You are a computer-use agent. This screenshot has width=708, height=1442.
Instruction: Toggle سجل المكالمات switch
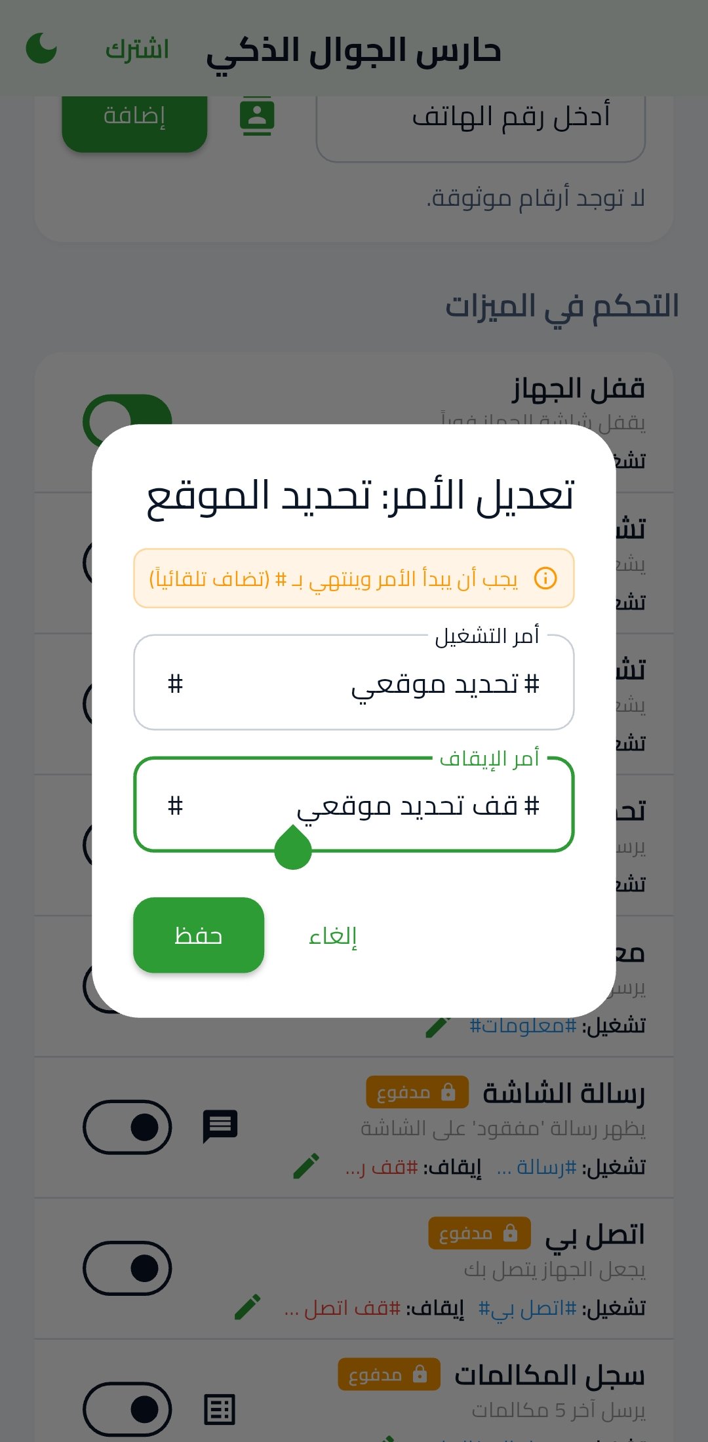tap(127, 1409)
